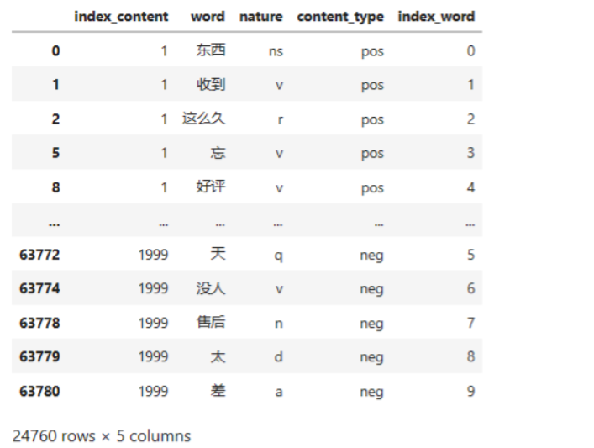The height and width of the screenshot is (448, 594).
Task: Click the word cell 收到
Action: (211, 85)
